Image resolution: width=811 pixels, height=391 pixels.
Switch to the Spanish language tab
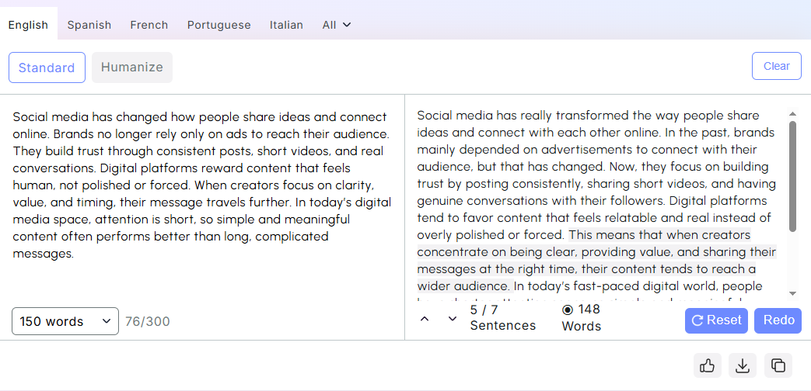pyautogui.click(x=89, y=25)
